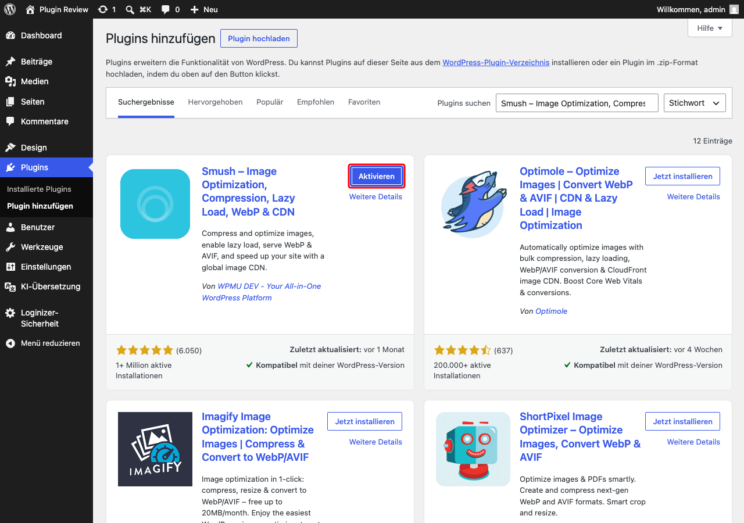The width and height of the screenshot is (744, 523).
Task: Click the Optimole star rating
Action: pyautogui.click(x=463, y=350)
